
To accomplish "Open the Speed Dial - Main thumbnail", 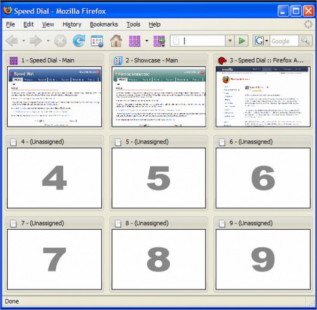I will click(x=55, y=97).
